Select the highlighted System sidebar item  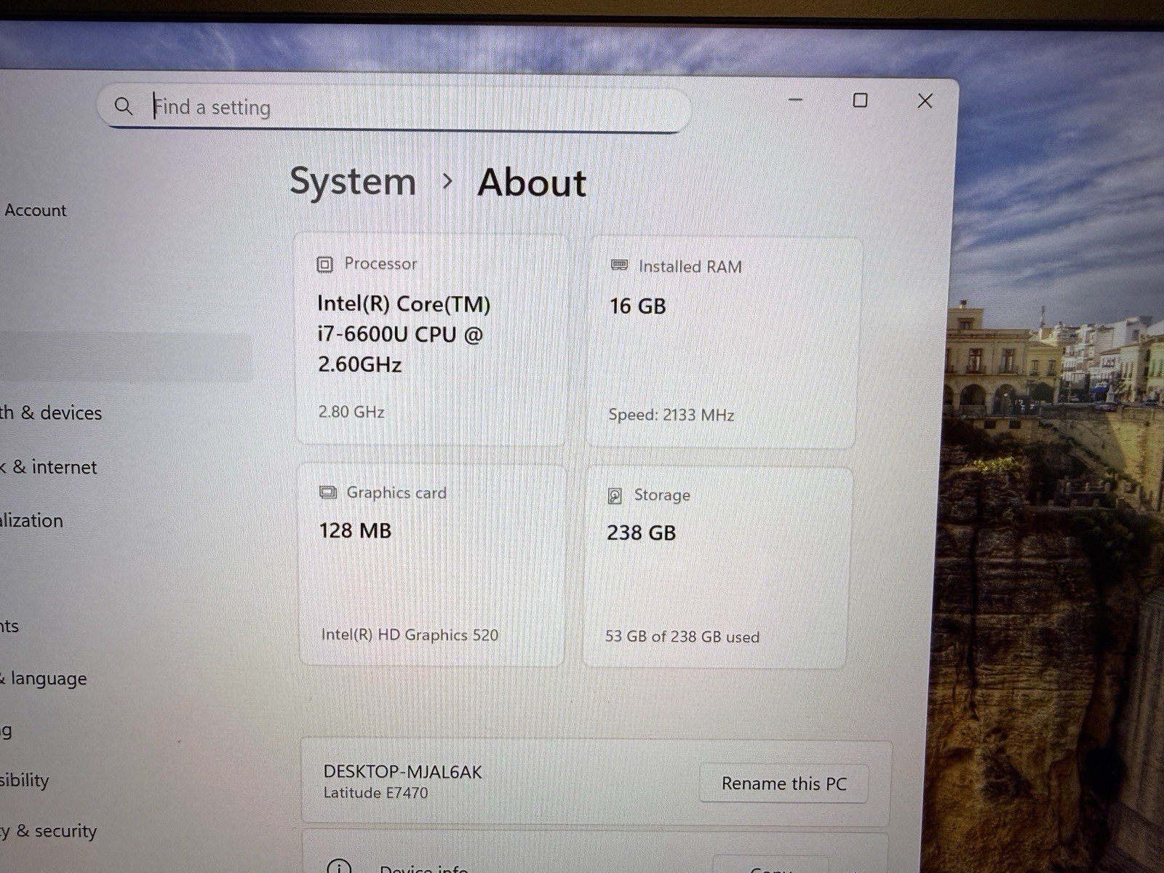pyautogui.click(x=125, y=358)
